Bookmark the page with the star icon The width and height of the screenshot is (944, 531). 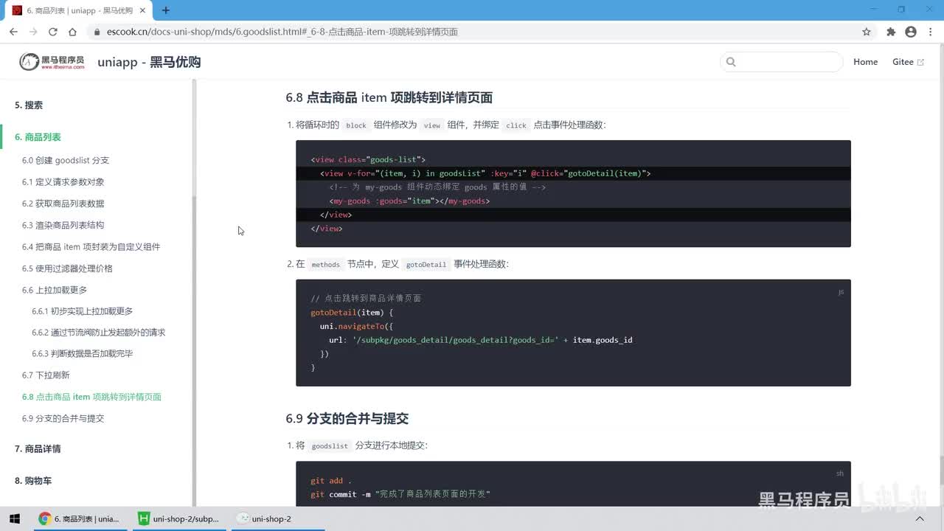tap(867, 32)
